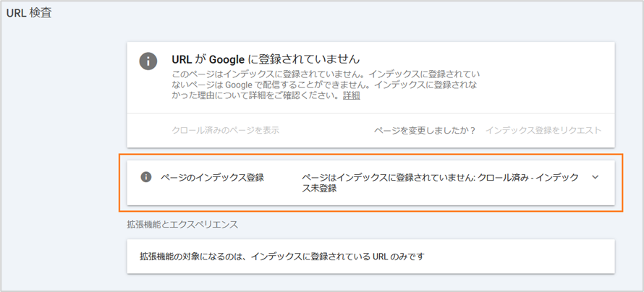Click the large info icon beside the URL status title
Image resolution: width=644 pixels, height=292 pixels.
[148, 61]
